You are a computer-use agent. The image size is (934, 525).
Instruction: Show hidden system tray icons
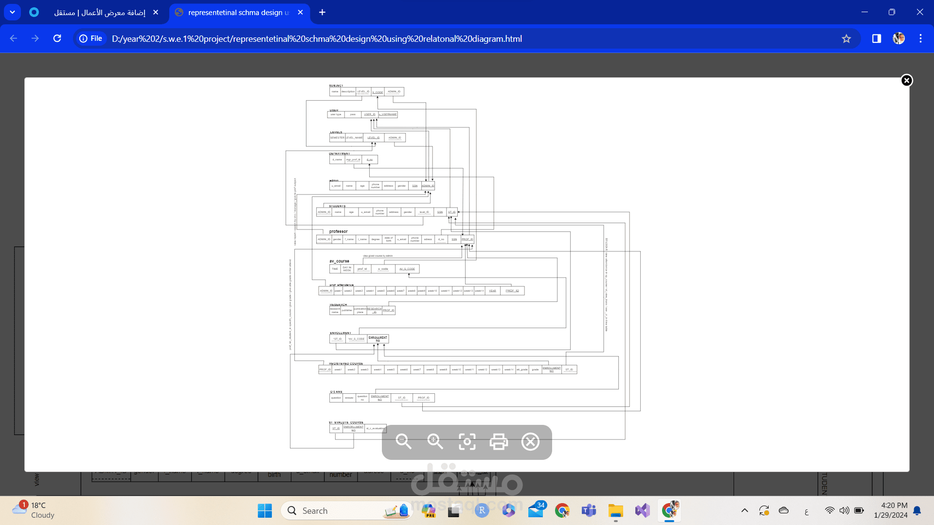coord(745,510)
